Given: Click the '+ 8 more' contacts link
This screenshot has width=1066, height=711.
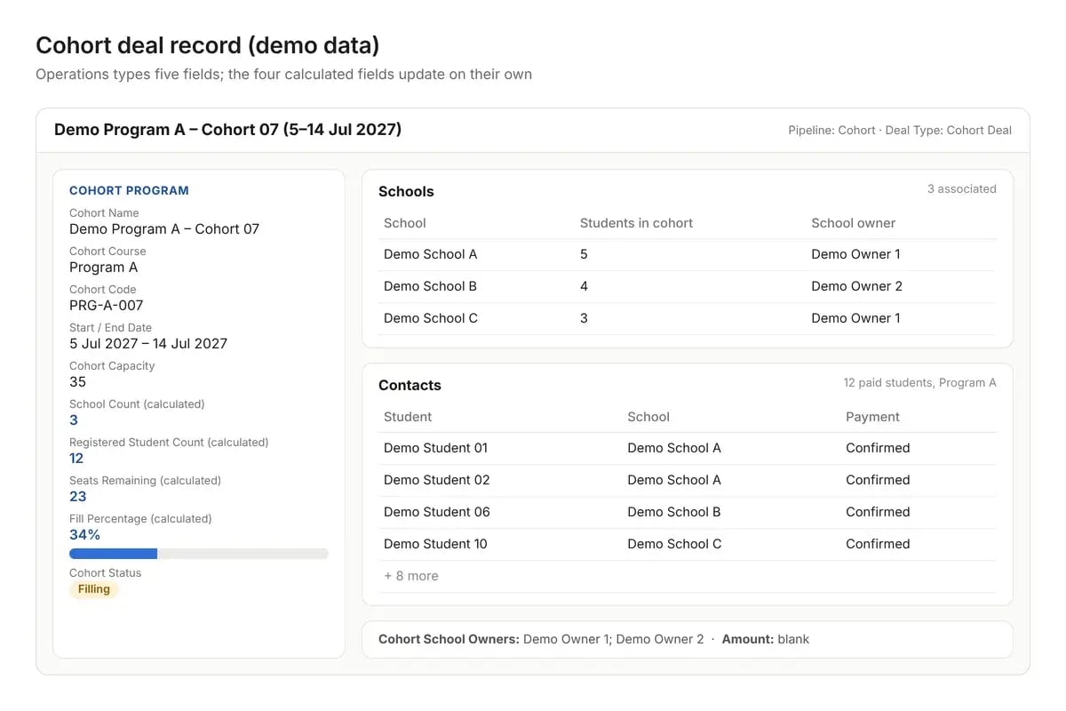Looking at the screenshot, I should tap(410, 576).
